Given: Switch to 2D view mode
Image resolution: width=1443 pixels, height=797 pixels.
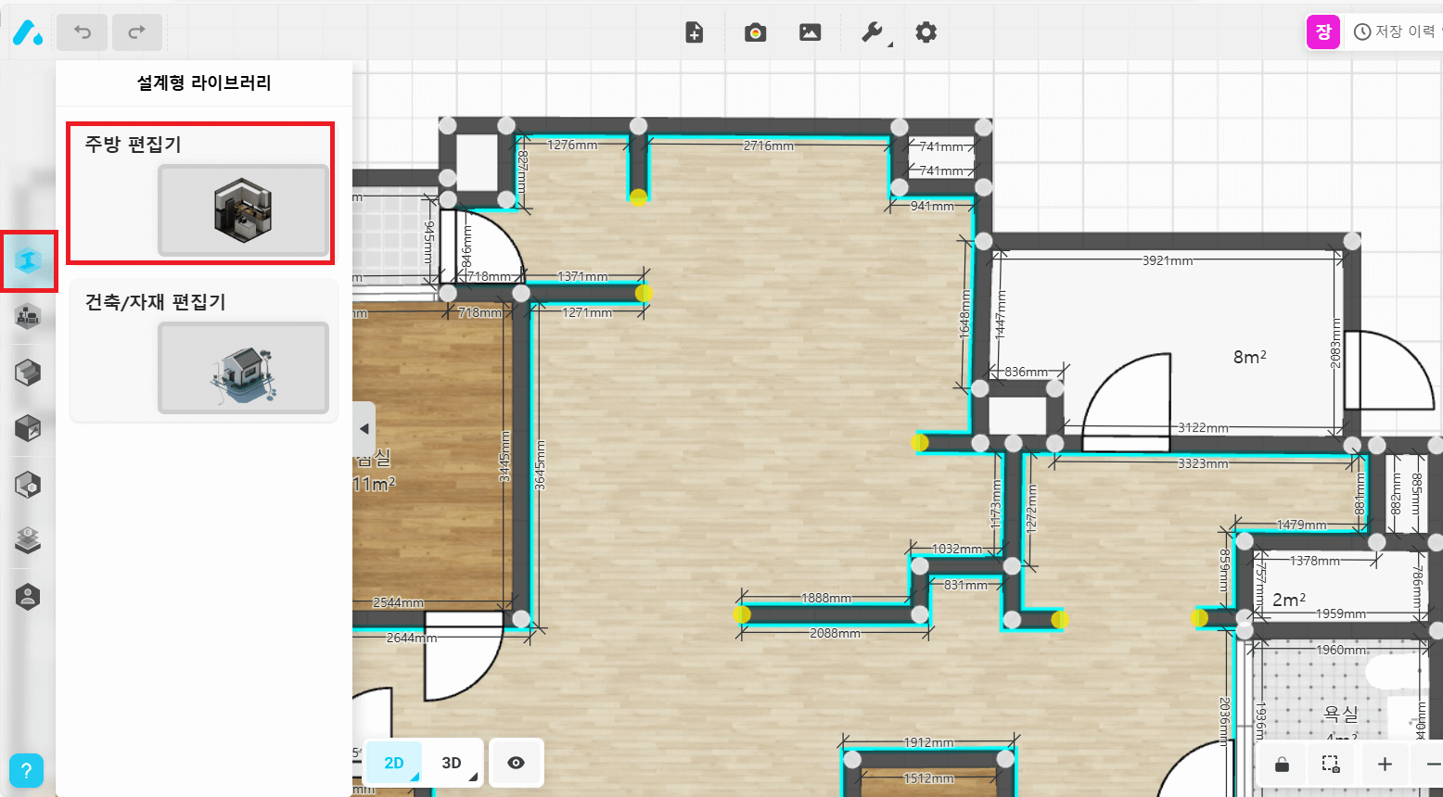Looking at the screenshot, I should pyautogui.click(x=394, y=763).
